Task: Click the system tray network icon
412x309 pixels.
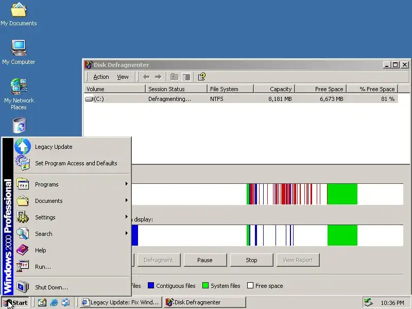Action: [x=368, y=302]
